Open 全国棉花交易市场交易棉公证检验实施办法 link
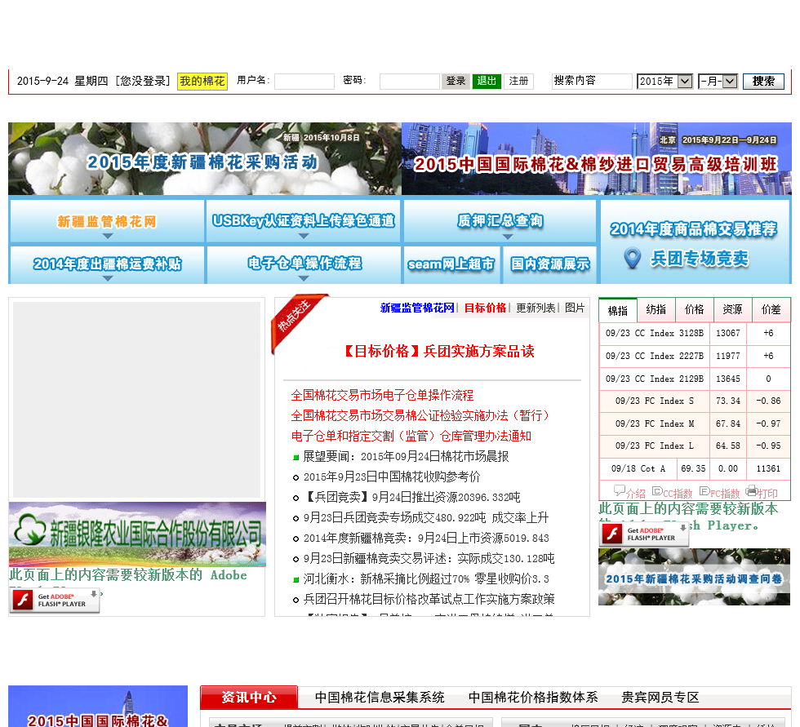800x727 pixels. (x=420, y=415)
